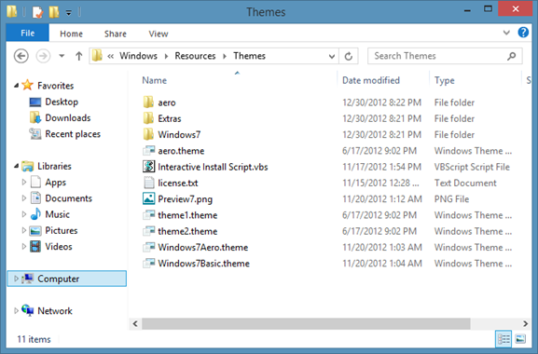Sort by Date modified column header
Viewport: 538px width, 354px height.
(371, 80)
